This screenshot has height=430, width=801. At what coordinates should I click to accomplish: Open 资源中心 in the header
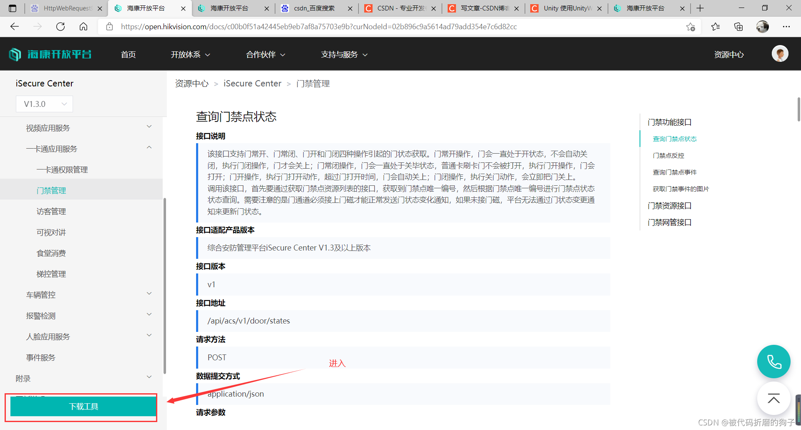click(x=729, y=55)
